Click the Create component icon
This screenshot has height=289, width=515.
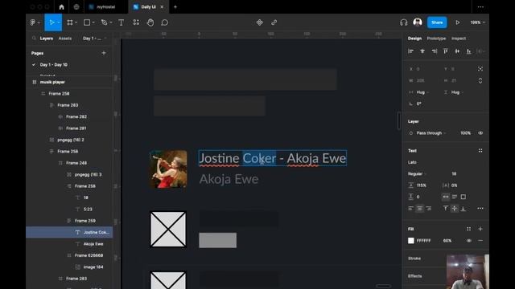(259, 22)
